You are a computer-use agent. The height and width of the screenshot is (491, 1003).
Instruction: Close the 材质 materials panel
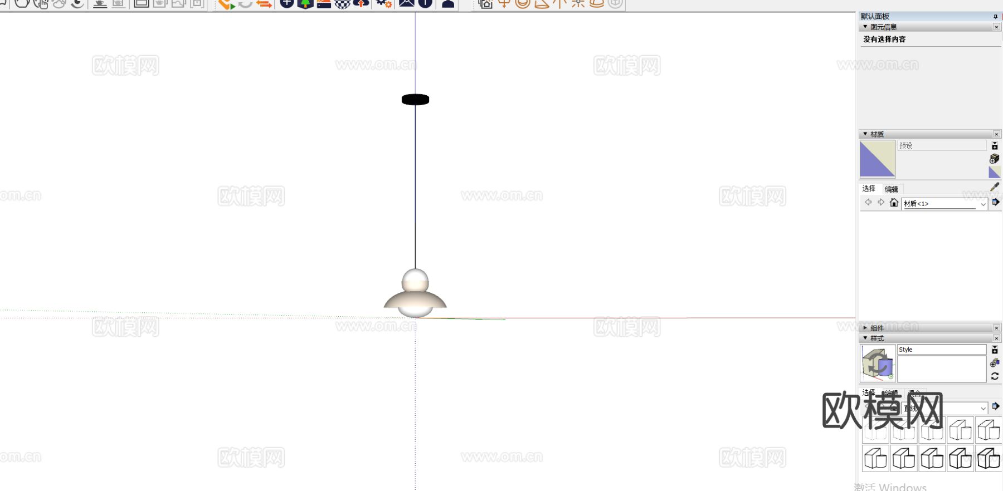(996, 134)
